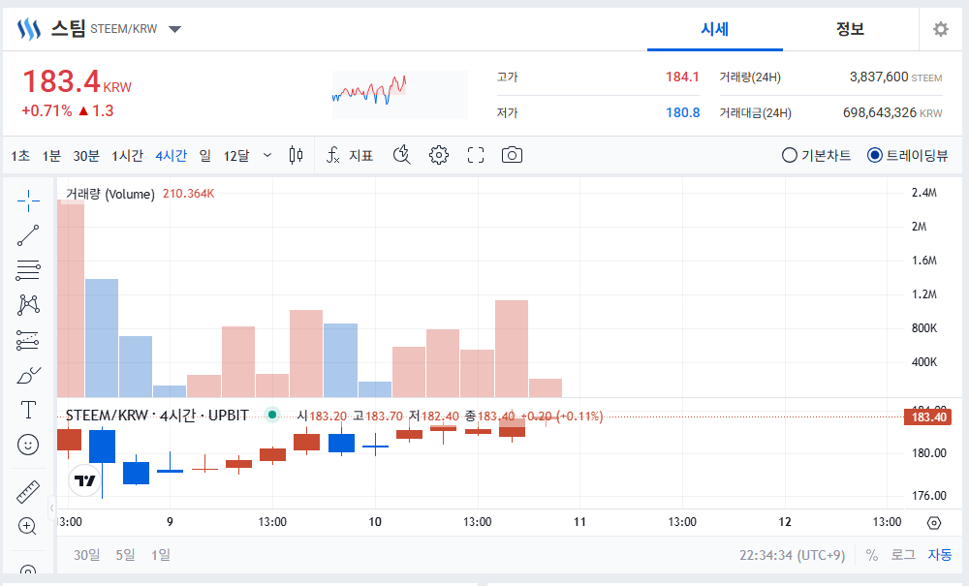Click the 210.364K volume value
Image resolution: width=969 pixels, height=586 pixels.
(x=189, y=194)
